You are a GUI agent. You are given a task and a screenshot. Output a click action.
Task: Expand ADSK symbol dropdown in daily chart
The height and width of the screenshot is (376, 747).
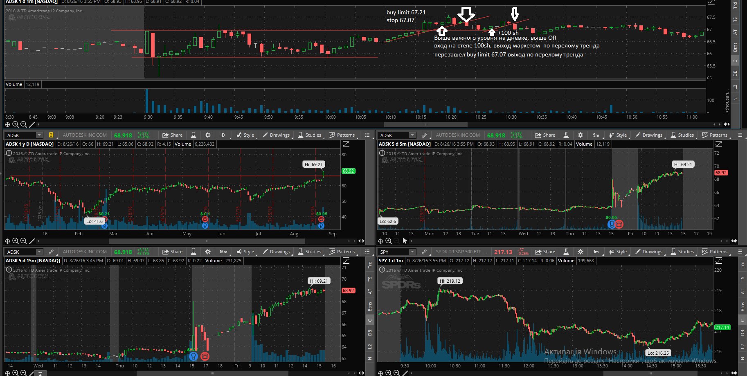click(x=39, y=135)
